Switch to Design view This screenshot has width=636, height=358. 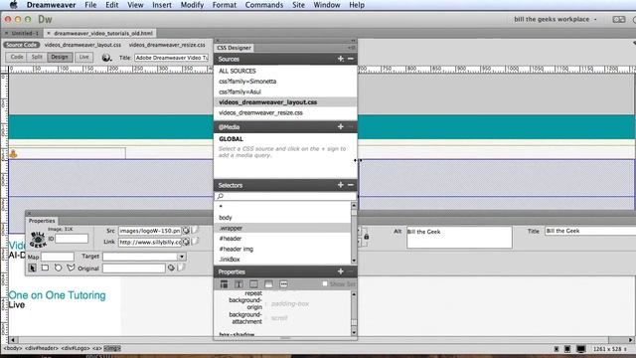[60, 57]
